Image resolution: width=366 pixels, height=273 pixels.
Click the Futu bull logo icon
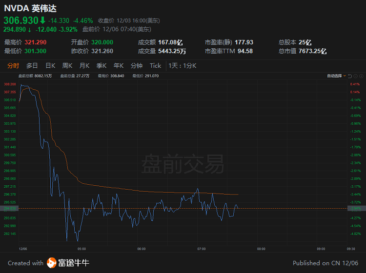[51, 263]
